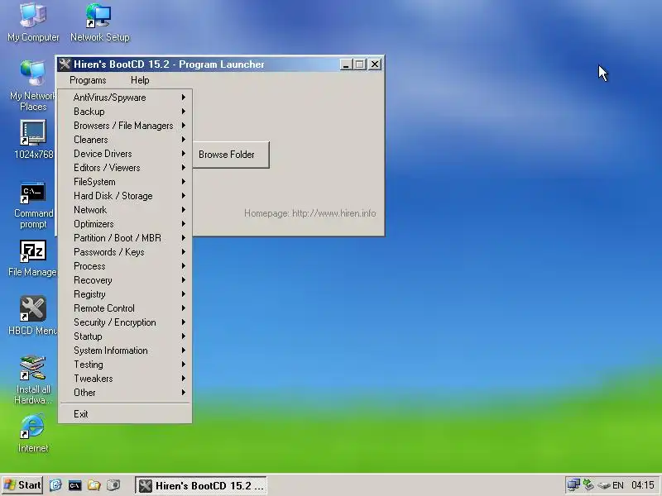Open the Network Setup desktop shortcut
This screenshot has width=662, height=496.
pyautogui.click(x=99, y=22)
